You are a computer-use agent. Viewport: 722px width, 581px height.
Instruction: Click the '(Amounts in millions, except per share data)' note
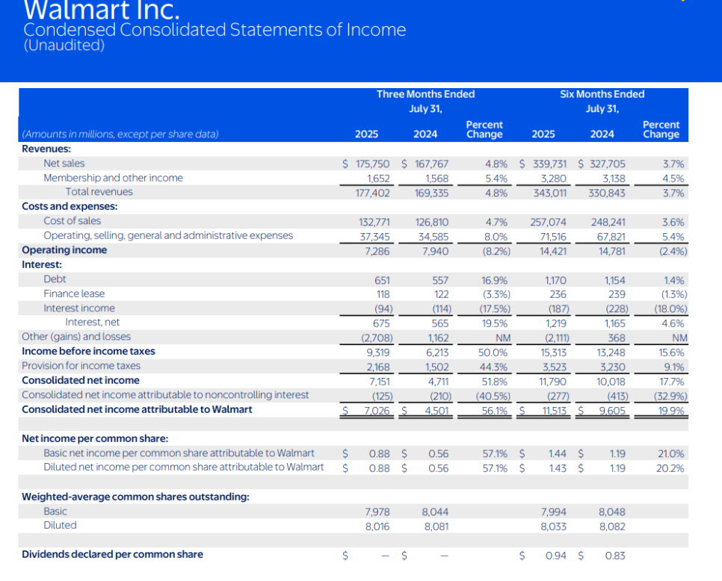pyautogui.click(x=120, y=134)
